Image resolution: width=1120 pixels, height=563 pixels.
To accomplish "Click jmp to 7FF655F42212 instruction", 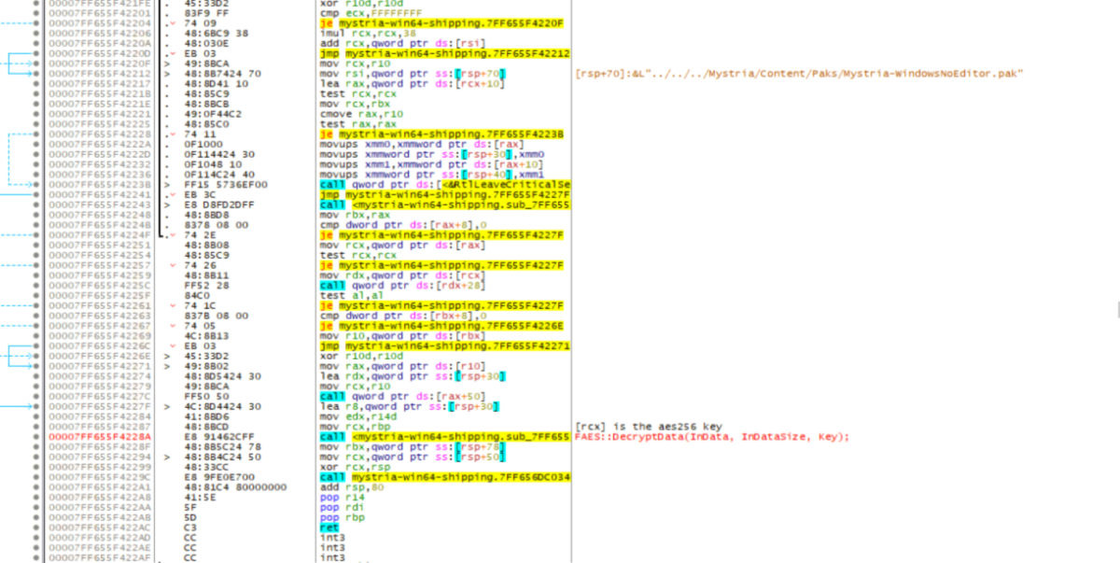I will click(444, 53).
